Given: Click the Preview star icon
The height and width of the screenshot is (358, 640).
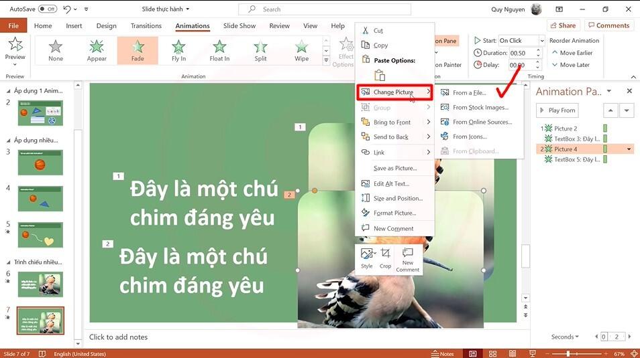Looking at the screenshot, I should click(x=15, y=44).
